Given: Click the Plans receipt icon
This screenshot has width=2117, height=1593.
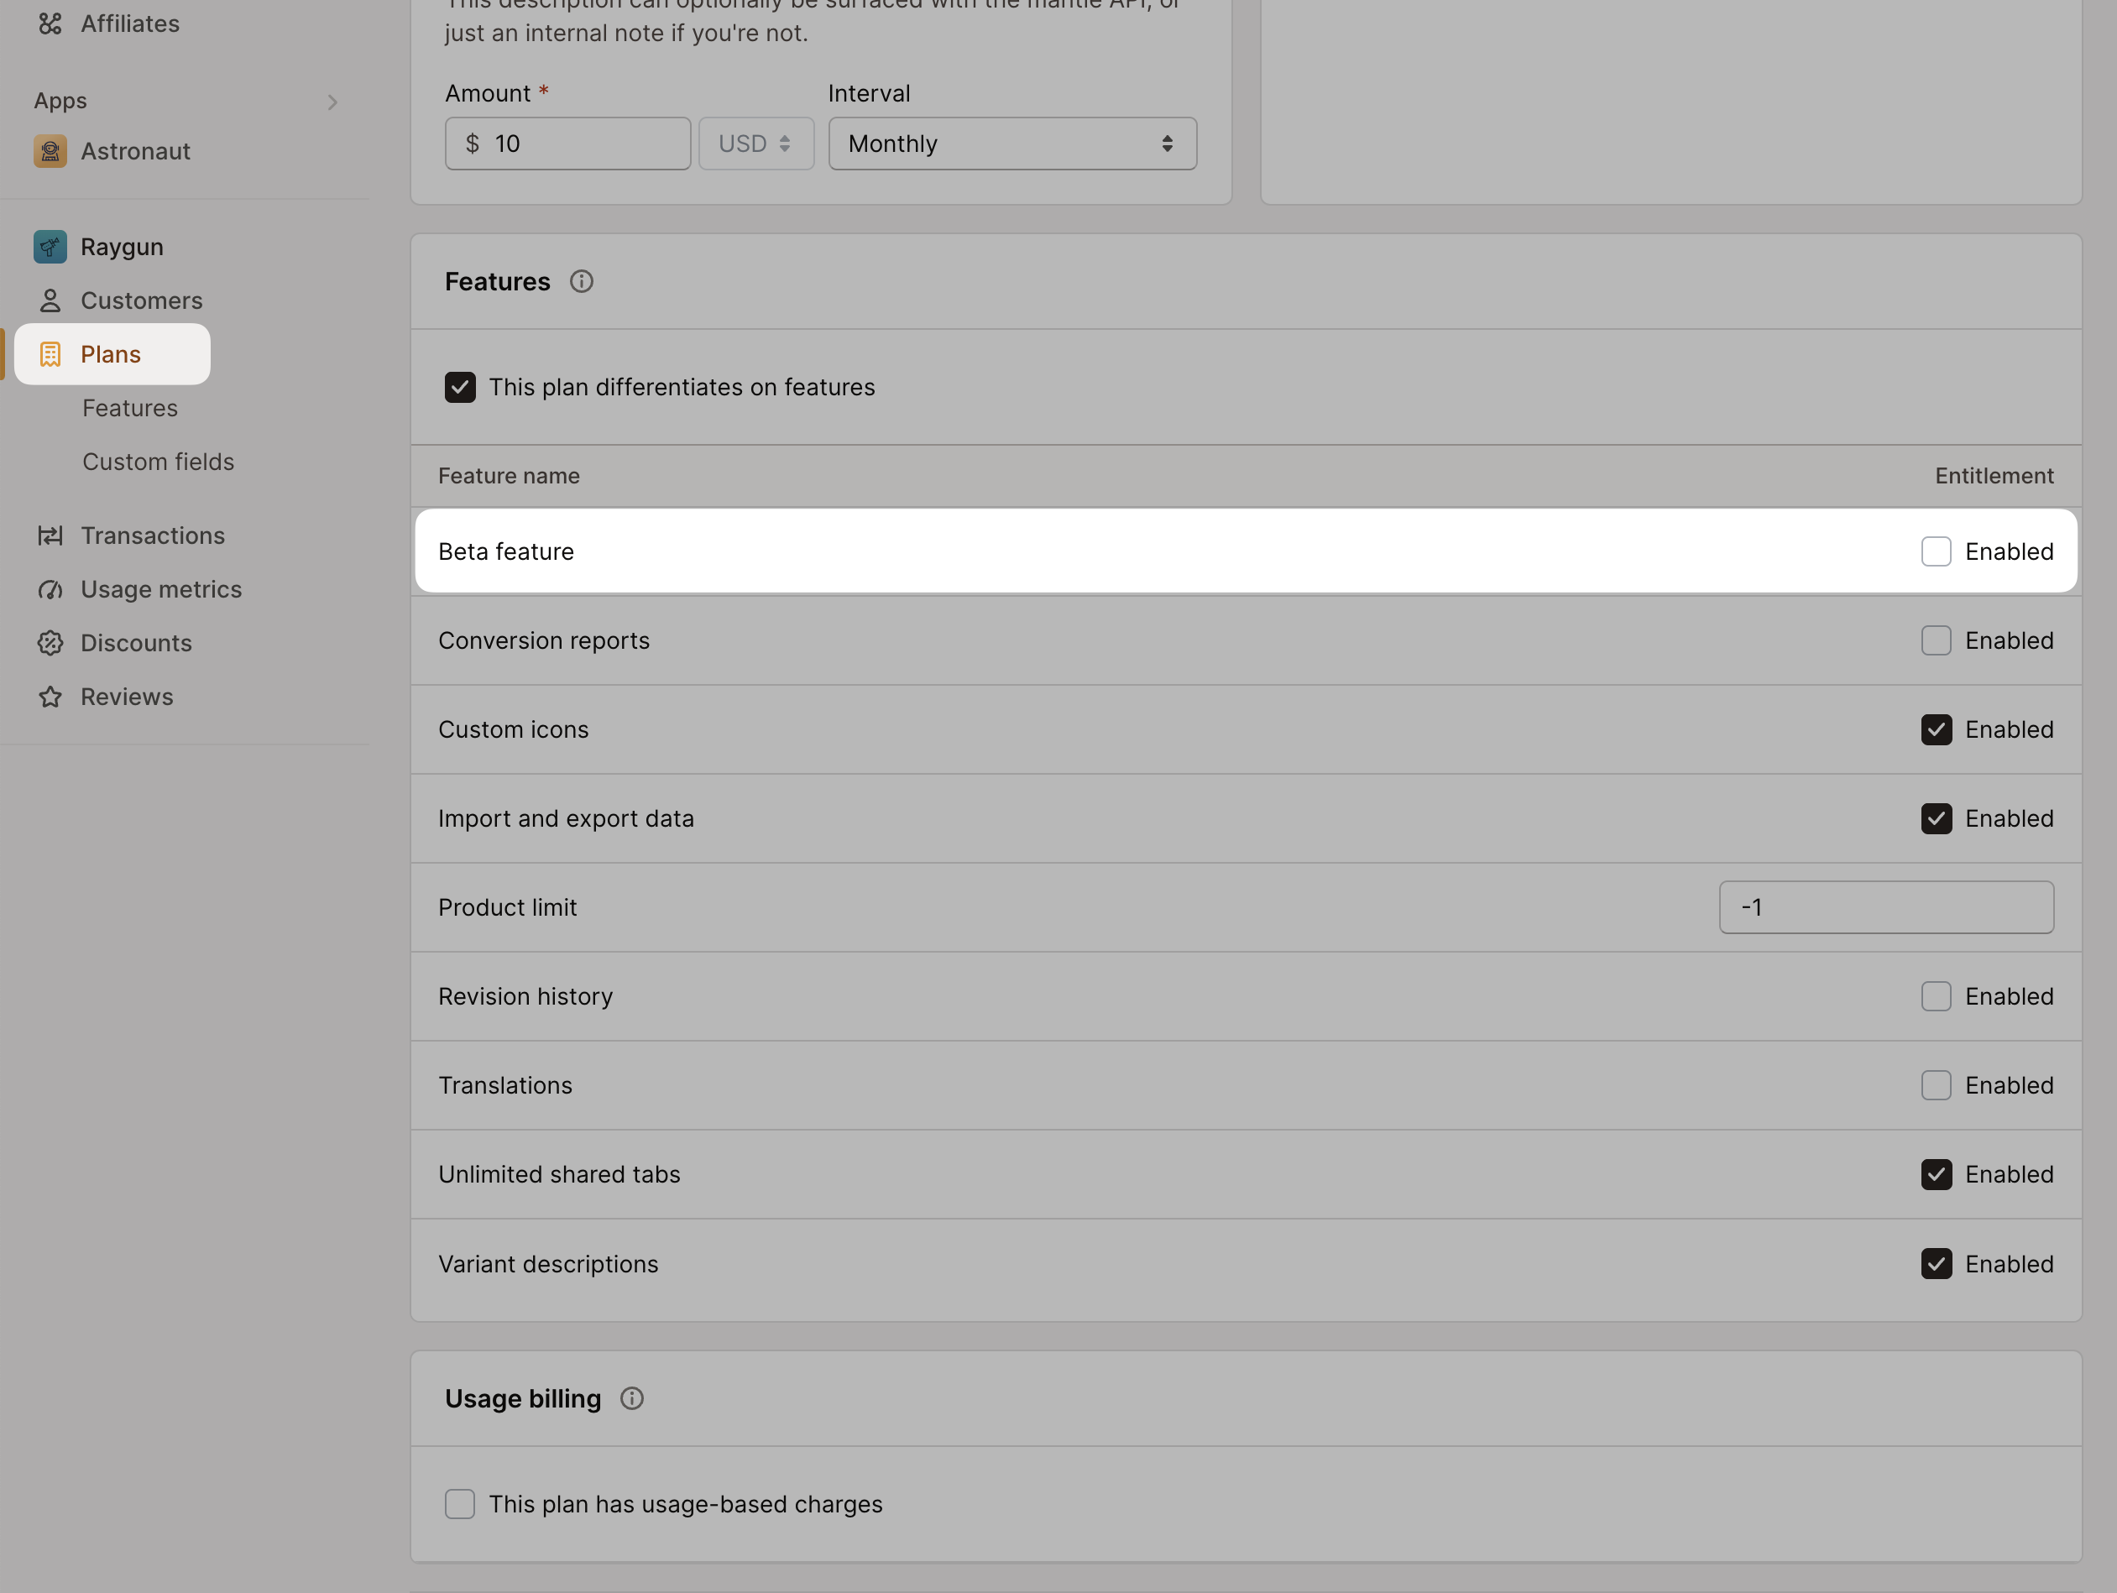Looking at the screenshot, I should click(50, 354).
